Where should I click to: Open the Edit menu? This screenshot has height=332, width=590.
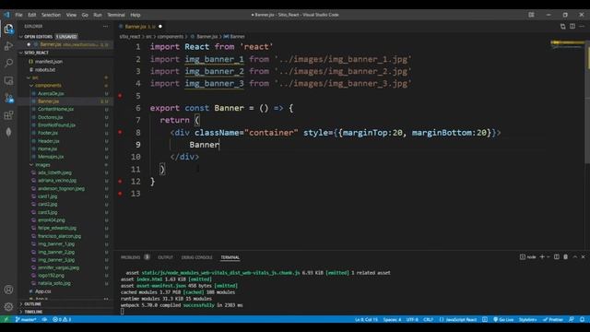pyautogui.click(x=32, y=15)
